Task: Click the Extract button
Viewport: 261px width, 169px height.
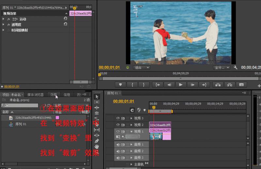Action: tap(230, 85)
